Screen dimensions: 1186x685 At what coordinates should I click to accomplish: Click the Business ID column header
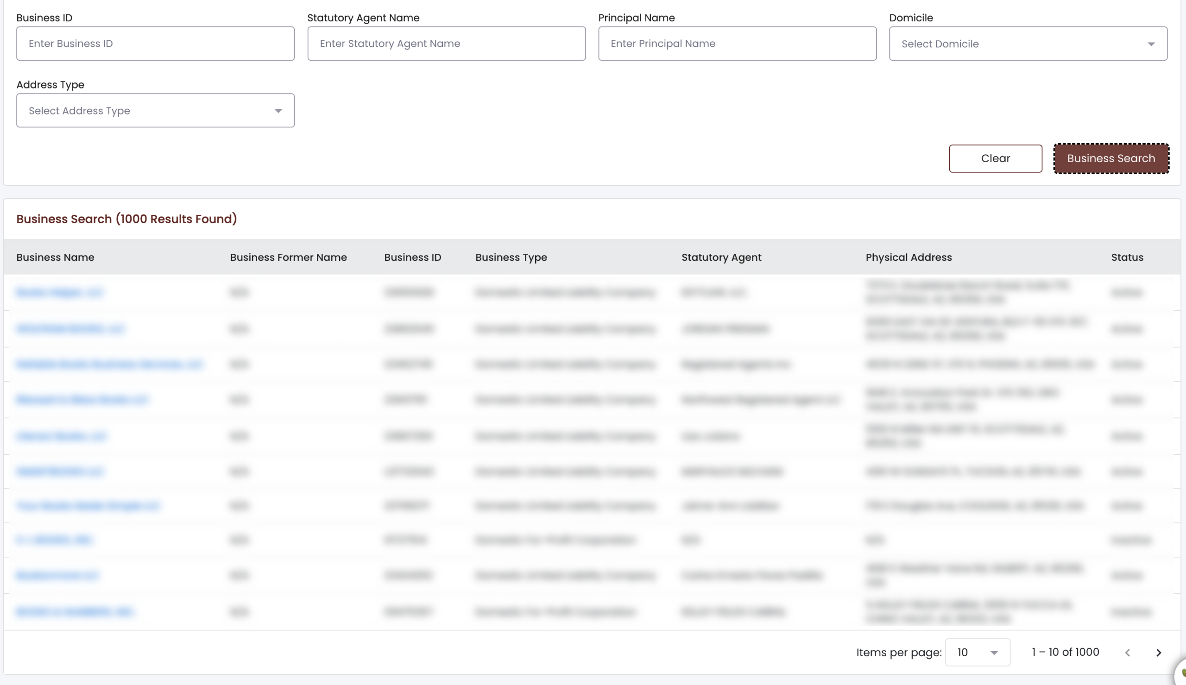point(413,258)
